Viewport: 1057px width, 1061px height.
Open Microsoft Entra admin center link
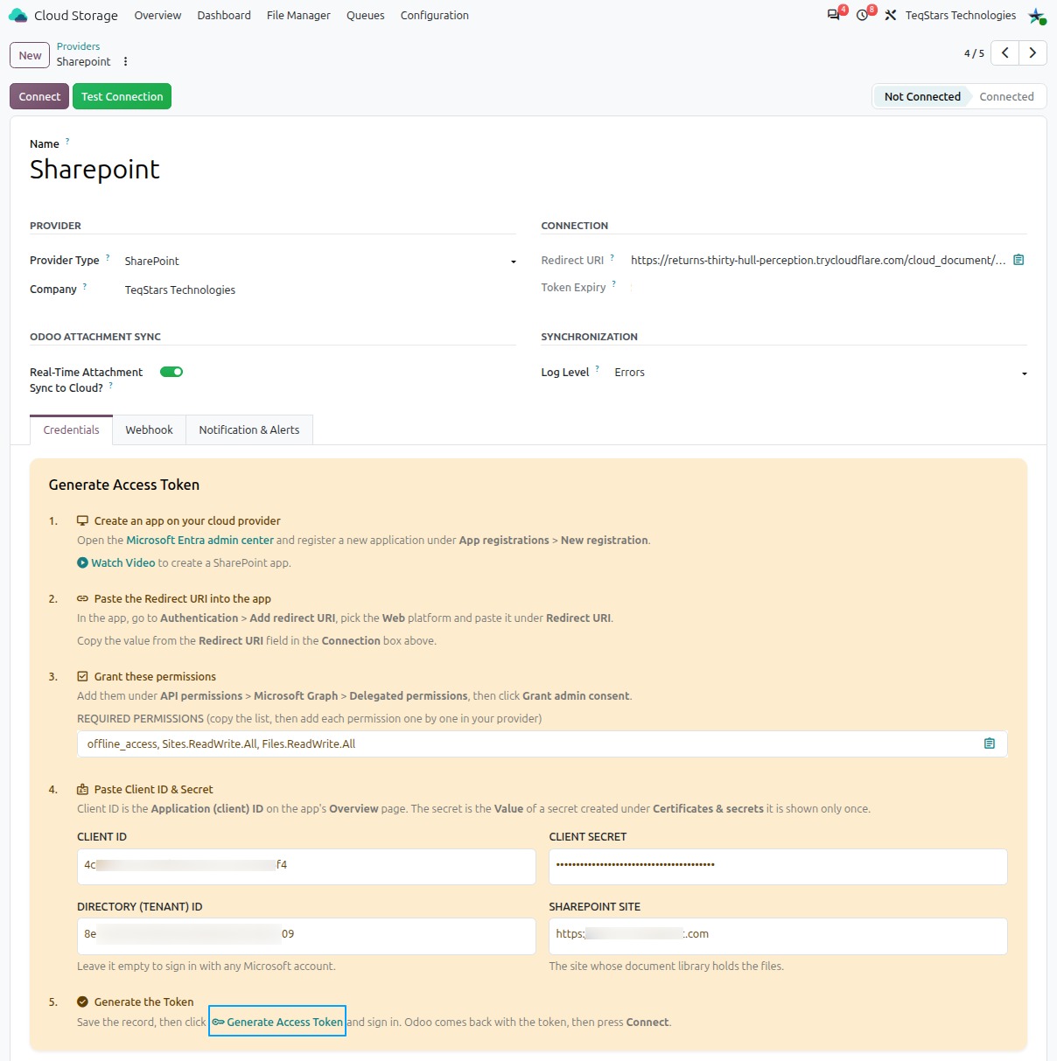199,540
